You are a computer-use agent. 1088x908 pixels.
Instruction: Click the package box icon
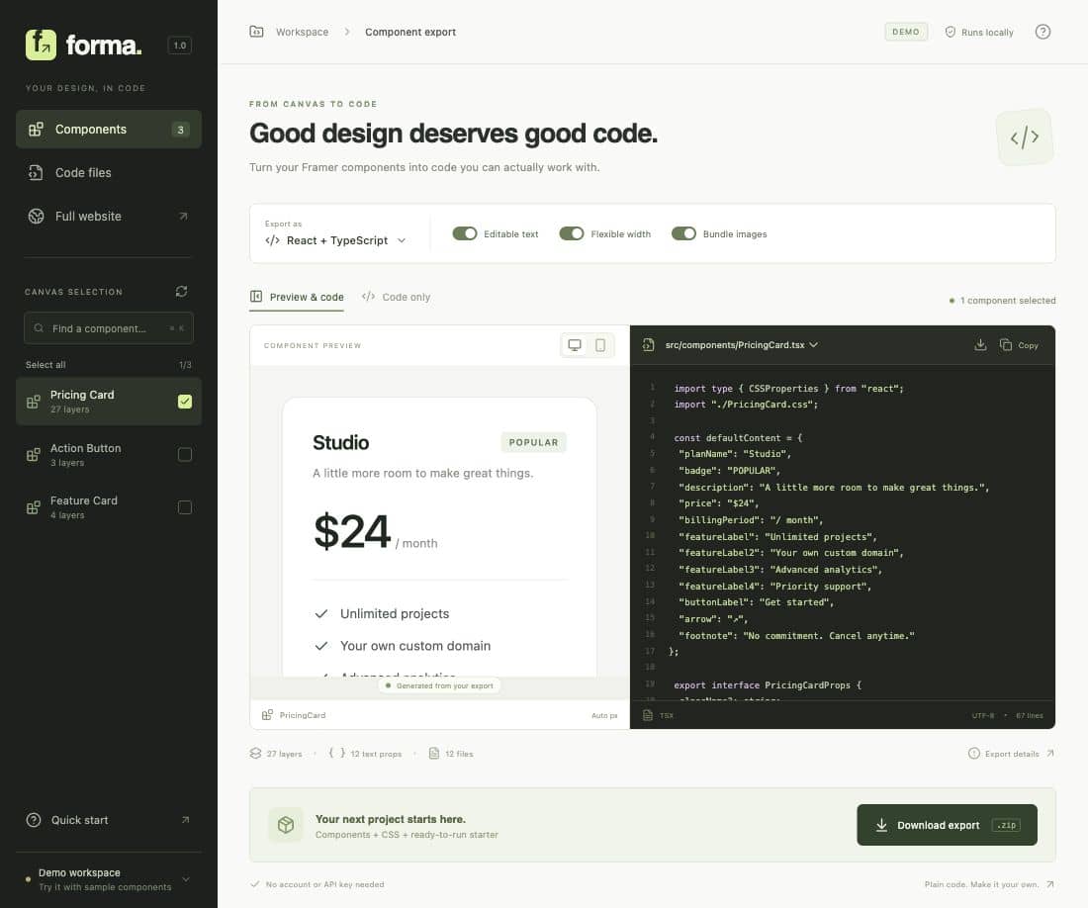point(286,825)
